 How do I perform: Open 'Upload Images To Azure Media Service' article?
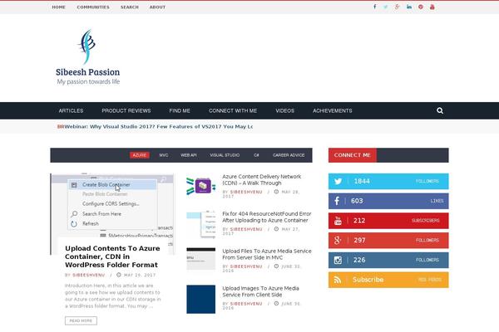pyautogui.click(x=260, y=291)
